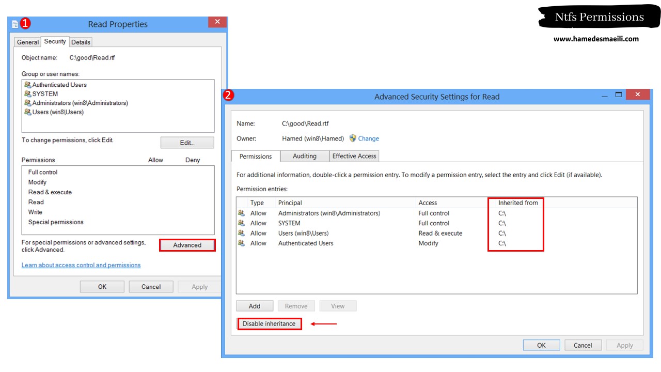Open the Details tab in Read Properties
This screenshot has width=661, height=372.
coord(81,42)
